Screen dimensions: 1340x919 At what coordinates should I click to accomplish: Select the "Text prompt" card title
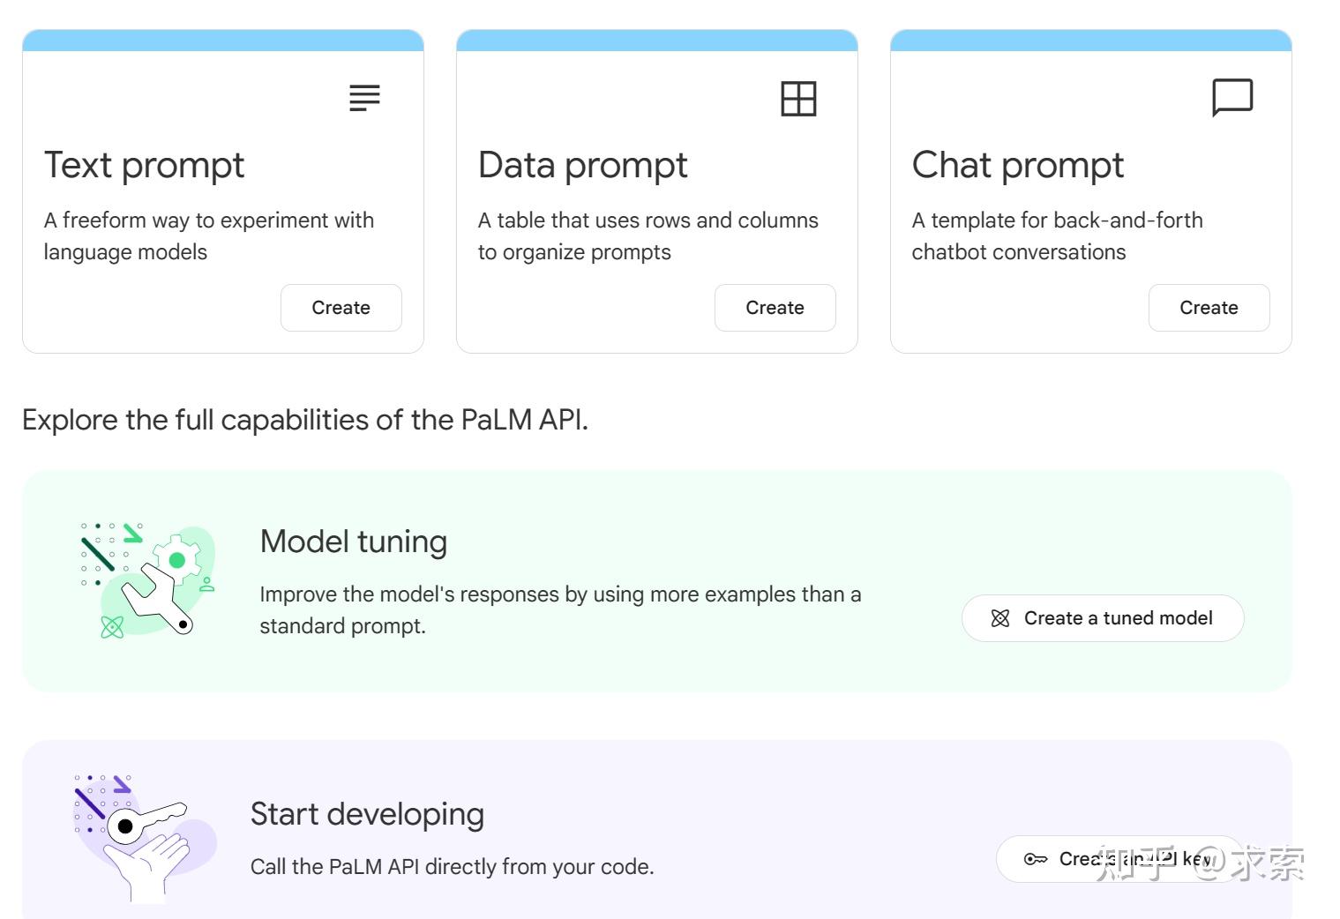click(x=145, y=166)
